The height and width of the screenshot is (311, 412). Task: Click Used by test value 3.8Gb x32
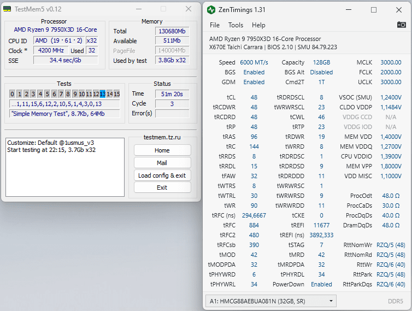(172, 60)
